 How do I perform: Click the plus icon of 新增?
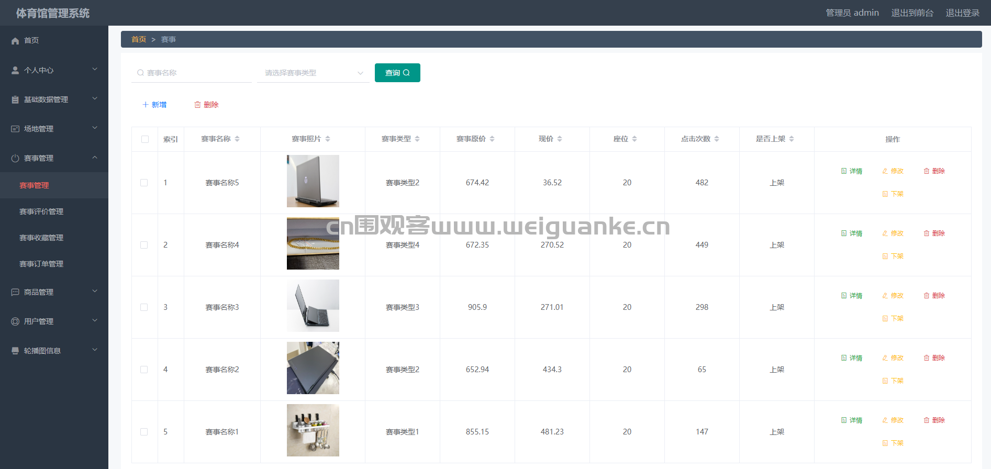point(146,105)
